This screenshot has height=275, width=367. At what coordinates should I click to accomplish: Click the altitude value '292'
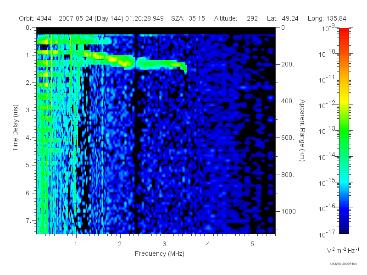(x=252, y=18)
